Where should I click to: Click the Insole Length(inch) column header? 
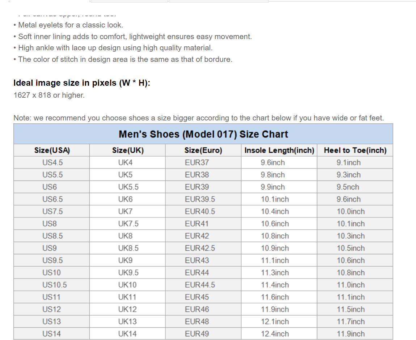(x=279, y=150)
